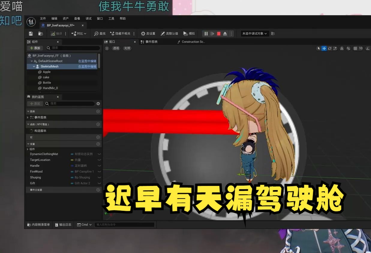Click the Unreal Engine logo icon
This screenshot has height=253, width=371.
pos(31,22)
